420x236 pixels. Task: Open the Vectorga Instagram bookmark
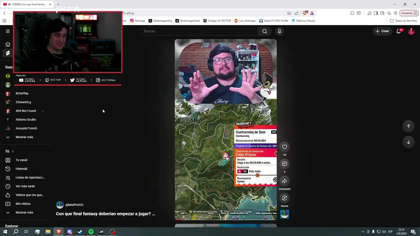pos(137,21)
